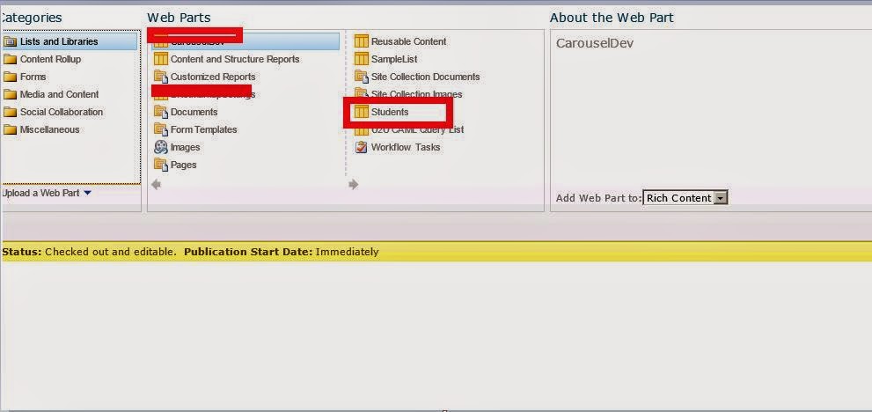Select the Students list web part
This screenshot has height=412, width=872.
click(390, 112)
